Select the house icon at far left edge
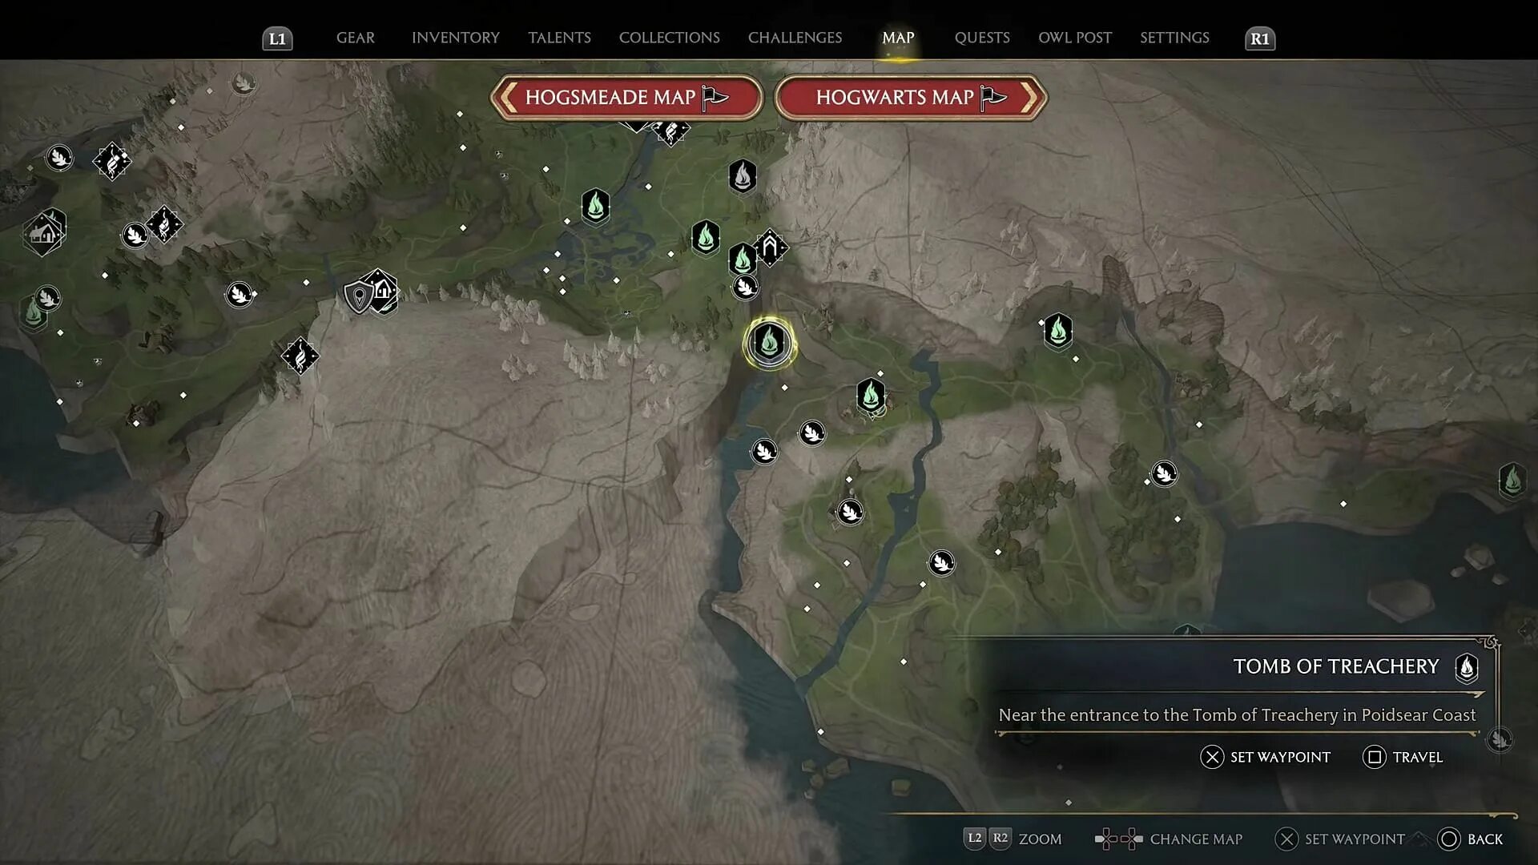 pyautogui.click(x=43, y=233)
